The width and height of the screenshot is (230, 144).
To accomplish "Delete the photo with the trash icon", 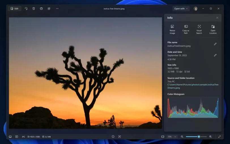I will [34, 9].
